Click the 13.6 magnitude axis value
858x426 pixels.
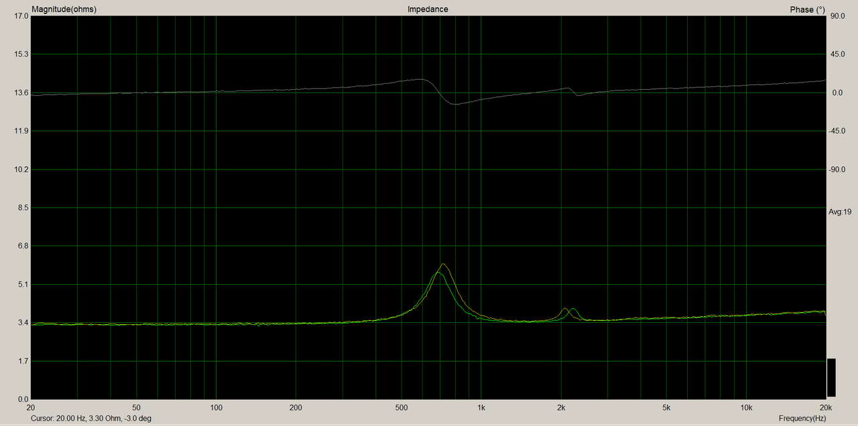[21, 92]
